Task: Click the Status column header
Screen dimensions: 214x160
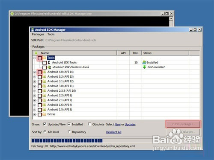Action: 166,53
